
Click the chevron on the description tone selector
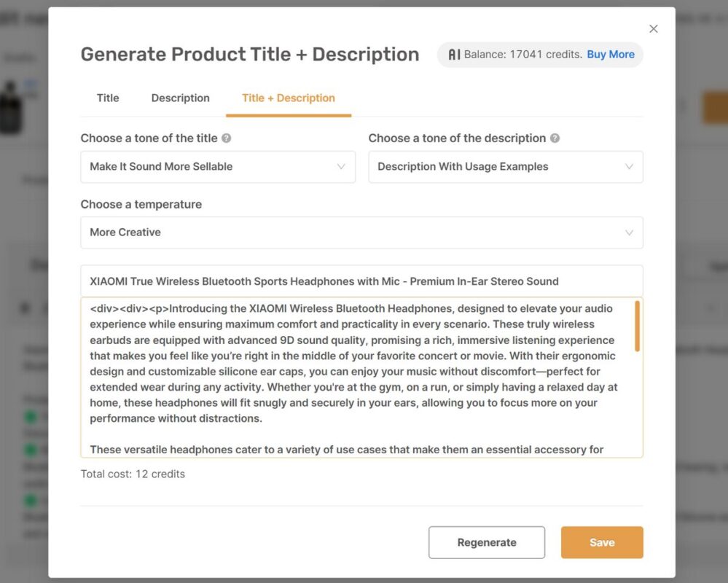628,167
